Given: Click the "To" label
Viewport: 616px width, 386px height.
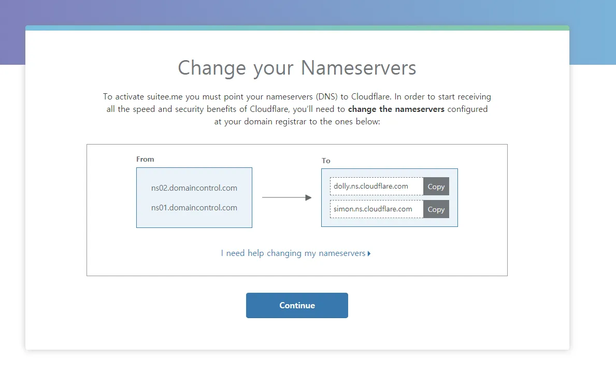Looking at the screenshot, I should point(326,161).
